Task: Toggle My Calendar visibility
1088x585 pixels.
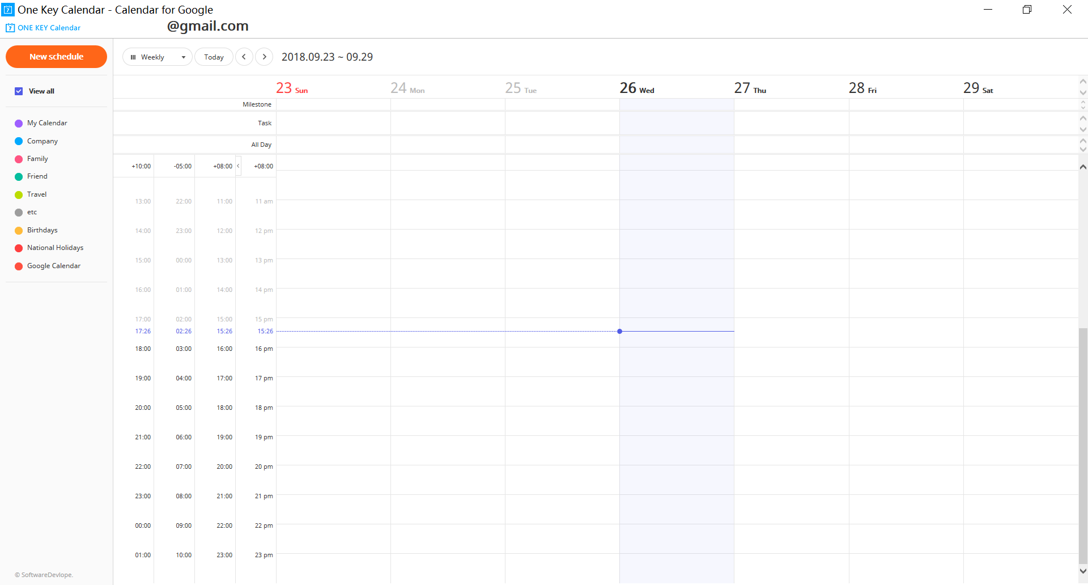Action: click(19, 124)
